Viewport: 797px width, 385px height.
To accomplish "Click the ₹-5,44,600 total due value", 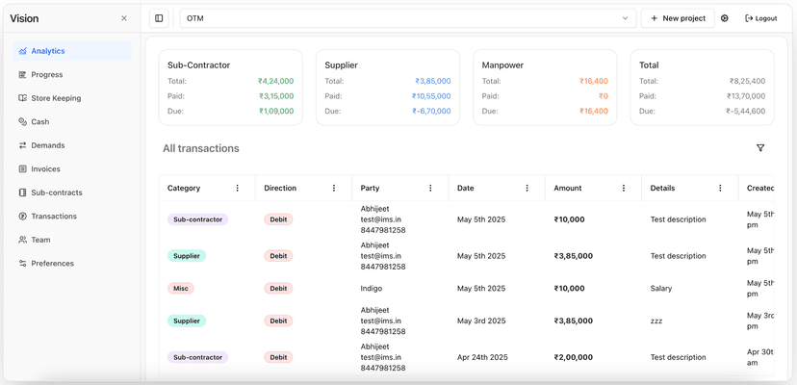I will coord(746,112).
